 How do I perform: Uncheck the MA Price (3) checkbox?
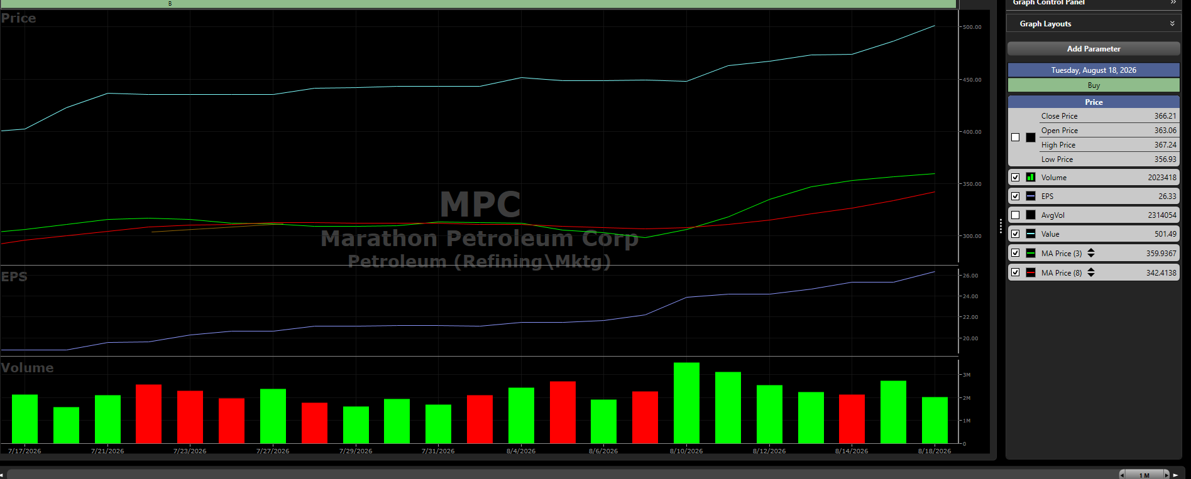click(x=1016, y=254)
